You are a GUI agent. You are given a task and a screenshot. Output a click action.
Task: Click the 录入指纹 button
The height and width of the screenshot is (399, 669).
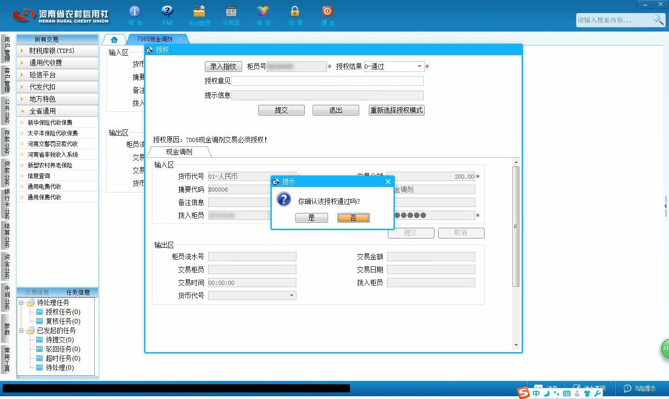[223, 66]
